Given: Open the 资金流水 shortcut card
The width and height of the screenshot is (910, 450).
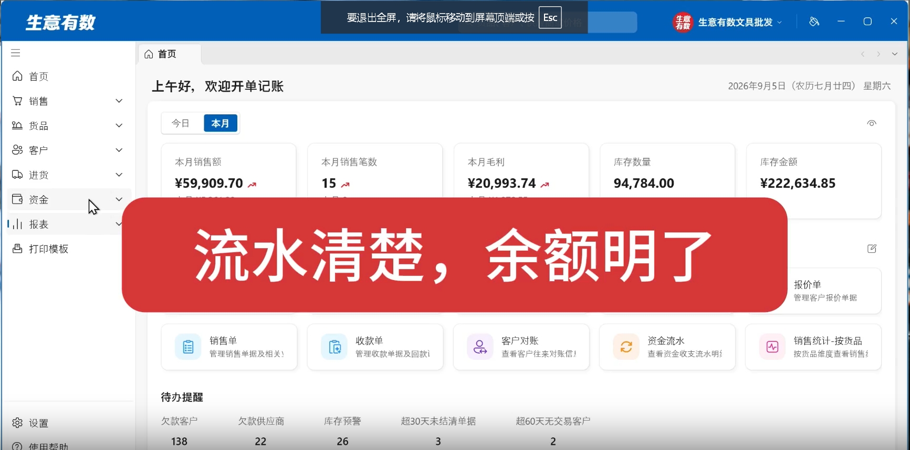Looking at the screenshot, I should tap(667, 347).
